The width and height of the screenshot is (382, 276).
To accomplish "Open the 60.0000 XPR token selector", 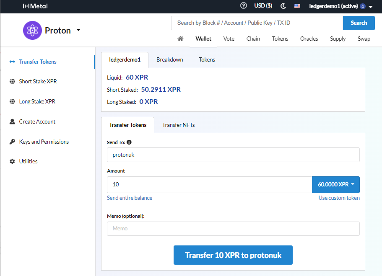I will pos(335,184).
